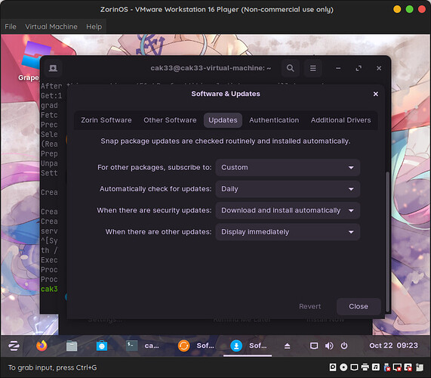Open the 'Automatically check for updates' Daily dropdown
431x378 pixels.
(x=288, y=189)
